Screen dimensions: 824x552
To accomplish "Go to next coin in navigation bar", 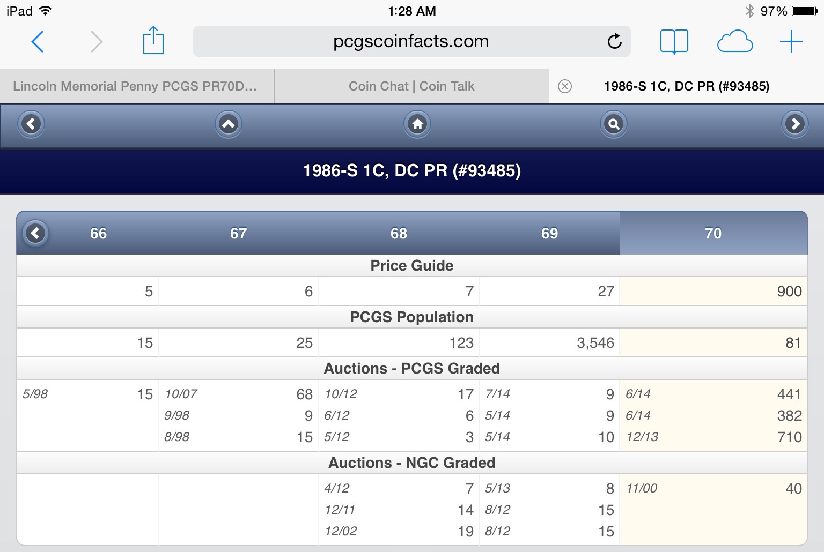I will [795, 124].
